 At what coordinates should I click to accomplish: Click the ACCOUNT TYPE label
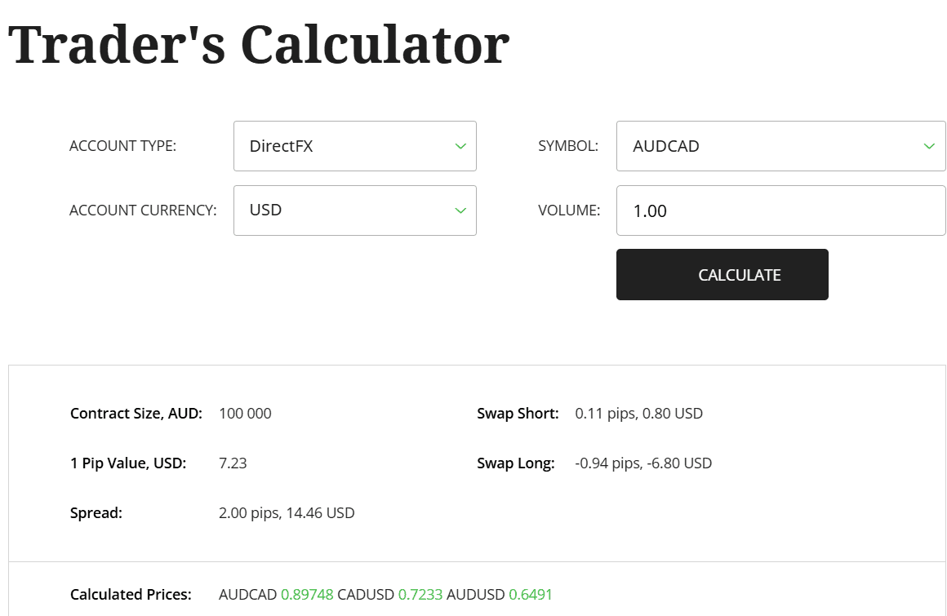coord(122,146)
